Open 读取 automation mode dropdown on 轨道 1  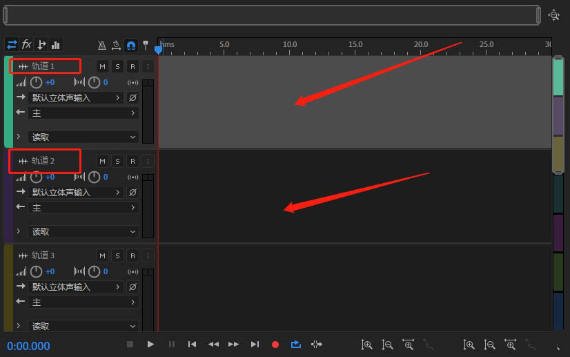tap(83, 137)
